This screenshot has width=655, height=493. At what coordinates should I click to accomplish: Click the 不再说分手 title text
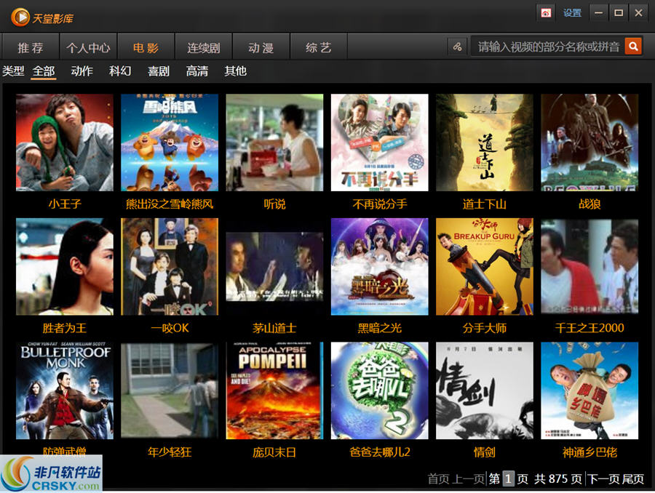[380, 204]
